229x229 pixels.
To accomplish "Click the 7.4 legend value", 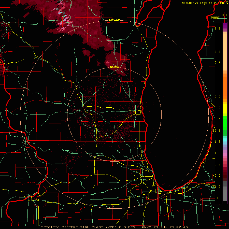I will 218,63.
